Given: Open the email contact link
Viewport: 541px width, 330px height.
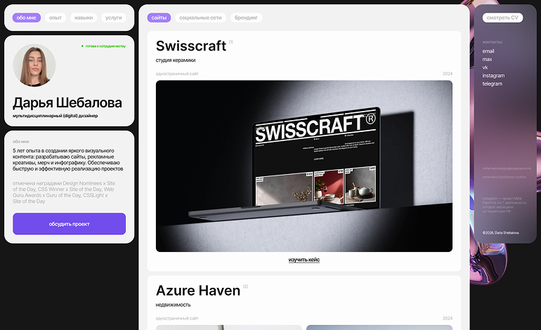Looking at the screenshot, I should 488,51.
